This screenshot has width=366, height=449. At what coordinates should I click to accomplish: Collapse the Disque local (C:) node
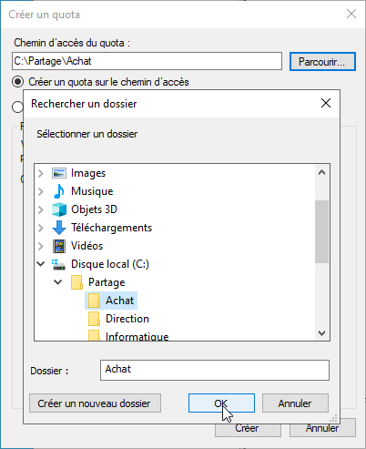41,264
